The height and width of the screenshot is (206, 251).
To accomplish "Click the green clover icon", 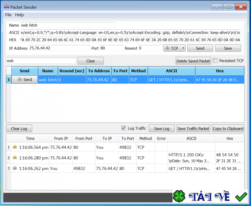I will click(x=179, y=196).
